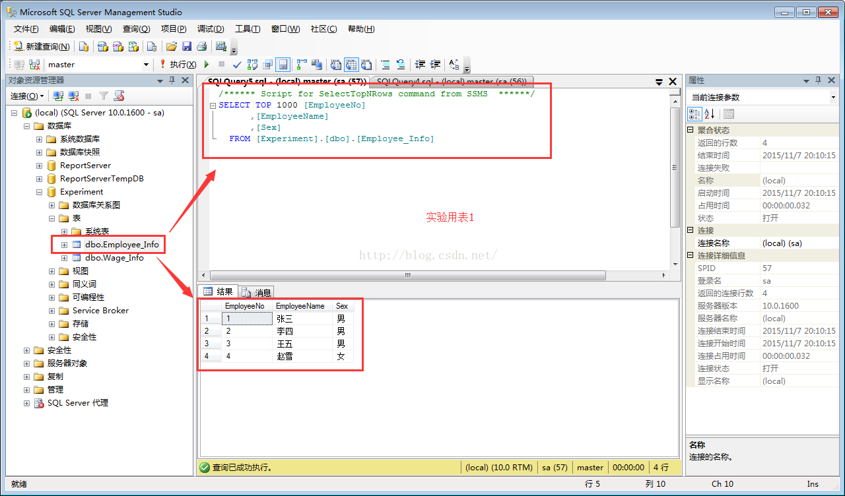Switch to the SQLQuery4.sql tab
This screenshot has width=845, height=496.
(x=452, y=82)
